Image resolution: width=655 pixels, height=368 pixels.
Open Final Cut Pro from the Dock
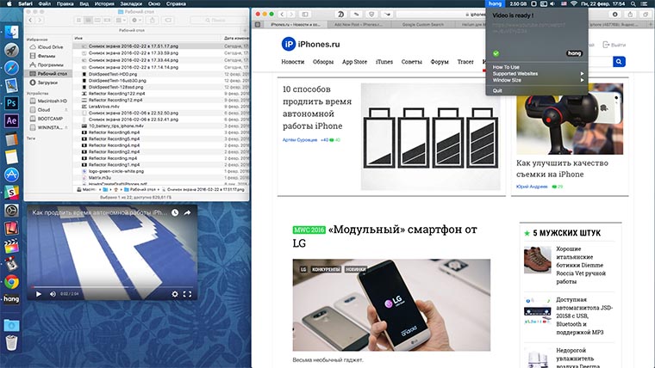11,246
